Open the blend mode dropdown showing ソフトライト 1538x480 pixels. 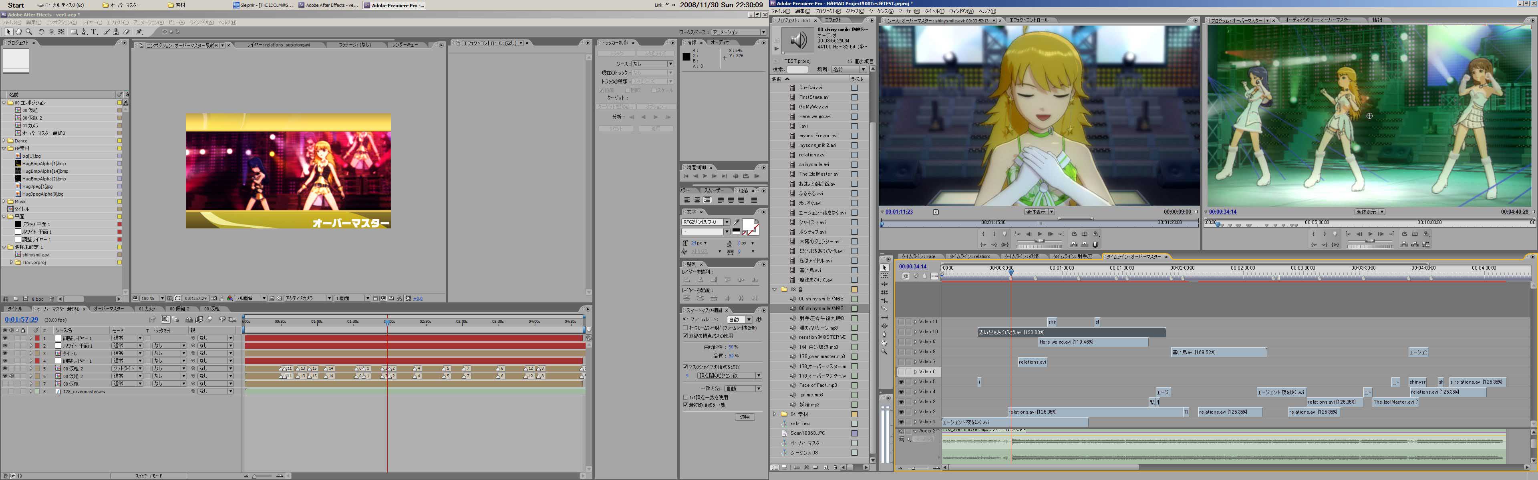tap(127, 368)
